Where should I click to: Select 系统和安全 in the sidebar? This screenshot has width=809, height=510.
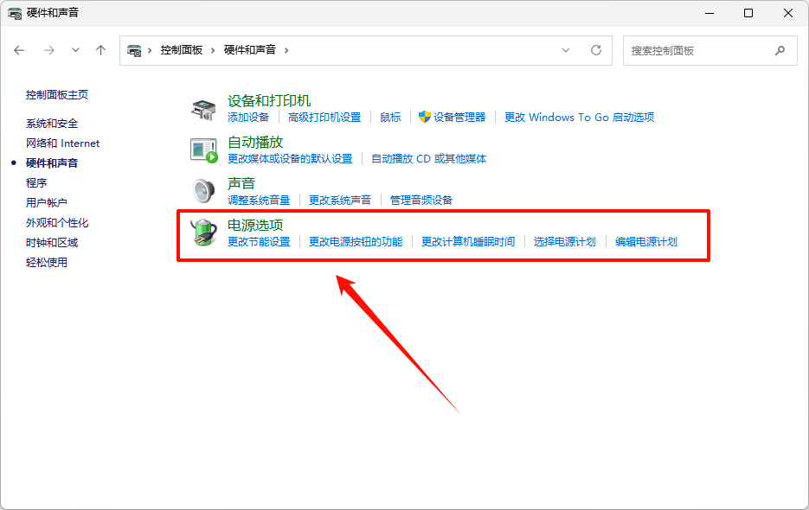coord(52,124)
